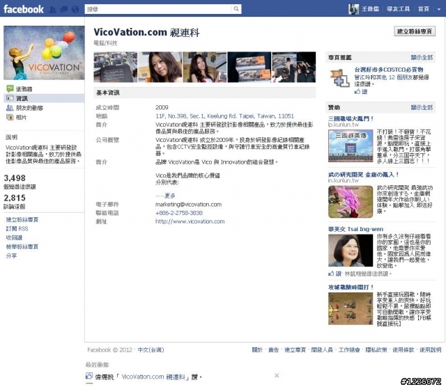Image resolution: width=446 pixels, height=387 pixels.
Task: Click 建立粉絲專頁 button at top right
Action: click(415, 31)
